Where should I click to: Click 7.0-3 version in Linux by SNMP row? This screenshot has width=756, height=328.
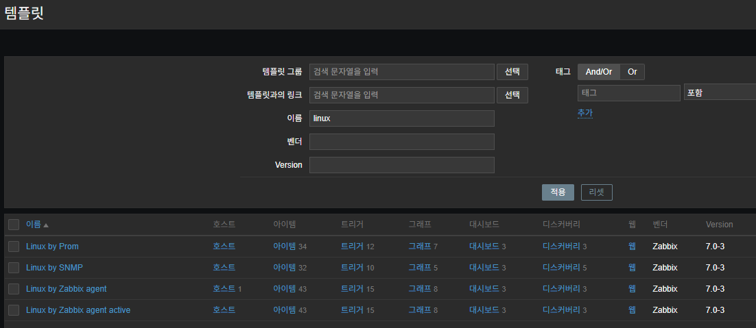pyautogui.click(x=715, y=268)
